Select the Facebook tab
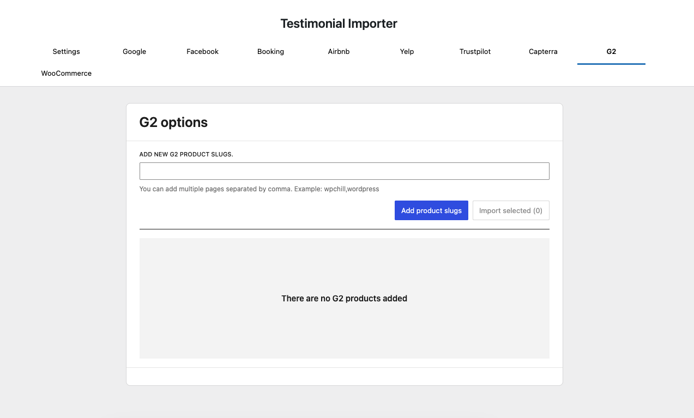 coord(203,51)
